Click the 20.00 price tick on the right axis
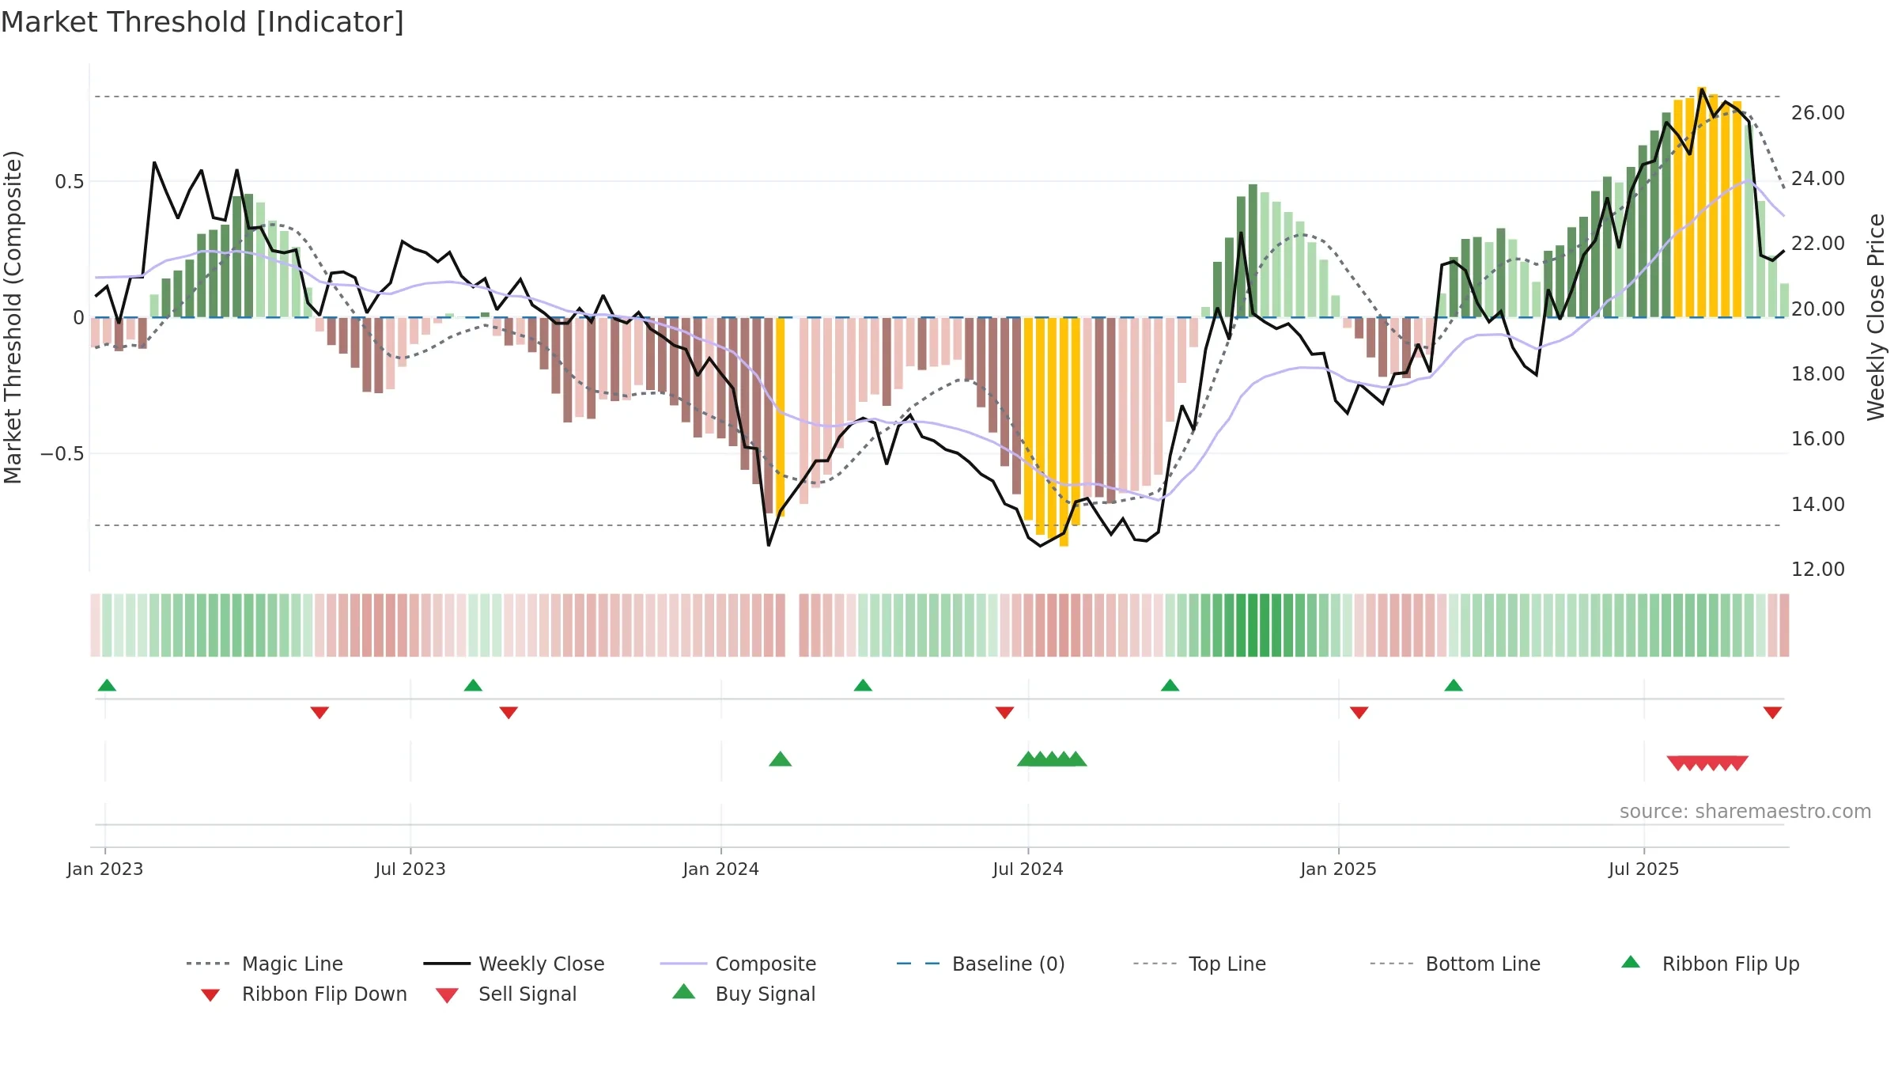 click(x=1817, y=309)
